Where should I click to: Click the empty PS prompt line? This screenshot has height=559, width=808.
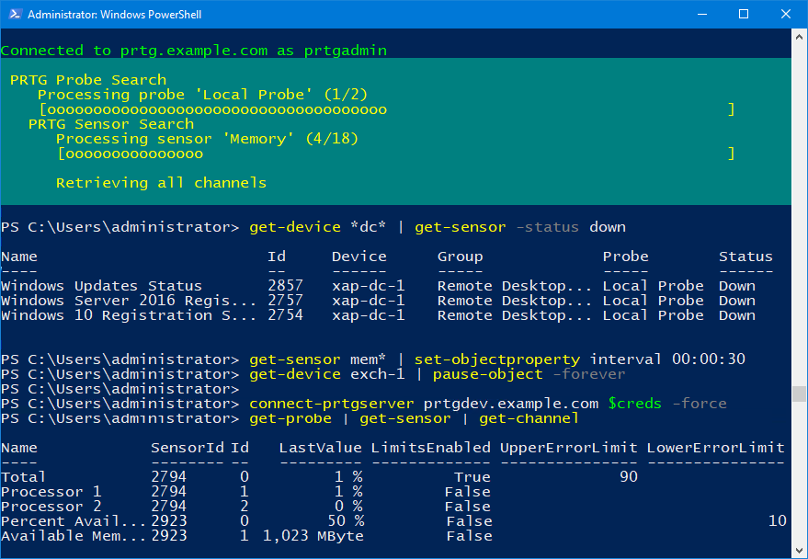(x=120, y=389)
